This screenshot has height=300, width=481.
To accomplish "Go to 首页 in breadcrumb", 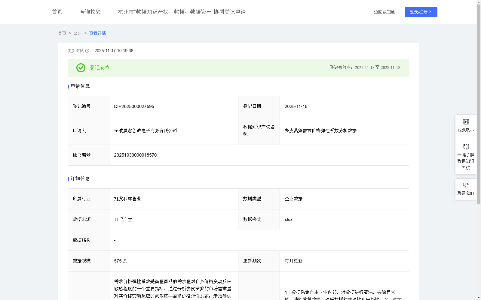I will coord(62,33).
